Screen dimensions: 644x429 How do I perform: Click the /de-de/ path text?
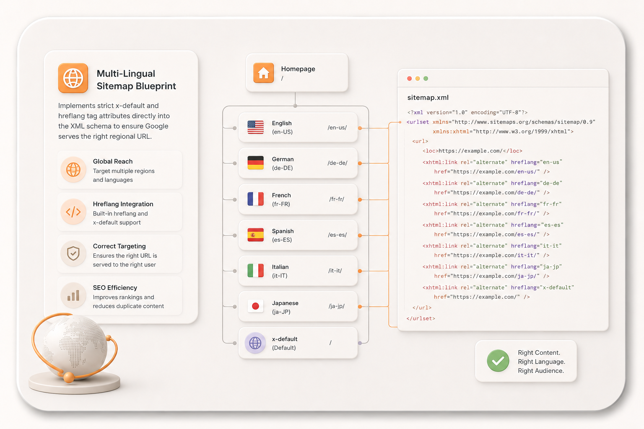click(x=338, y=163)
